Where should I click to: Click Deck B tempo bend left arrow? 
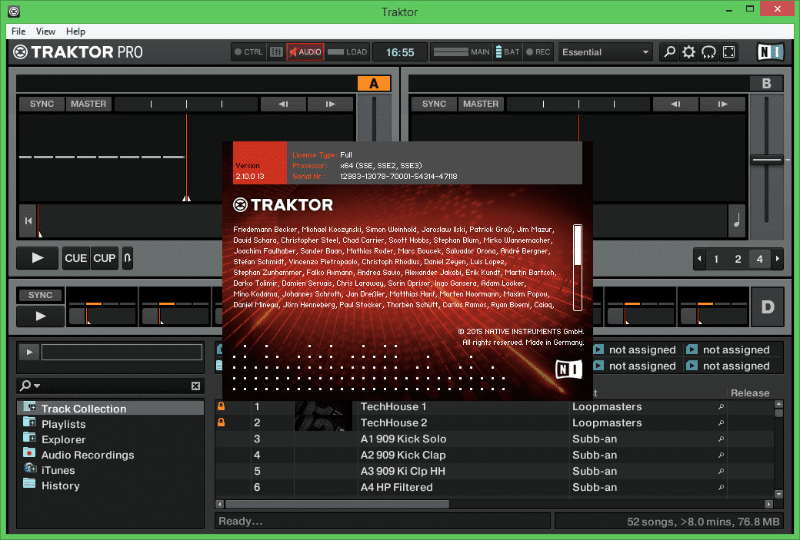[675, 104]
